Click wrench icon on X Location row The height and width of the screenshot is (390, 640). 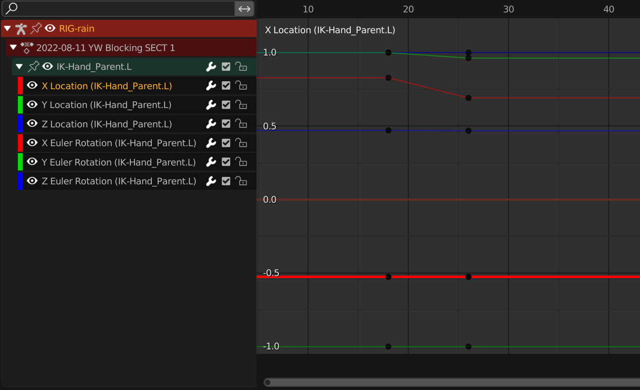(211, 86)
